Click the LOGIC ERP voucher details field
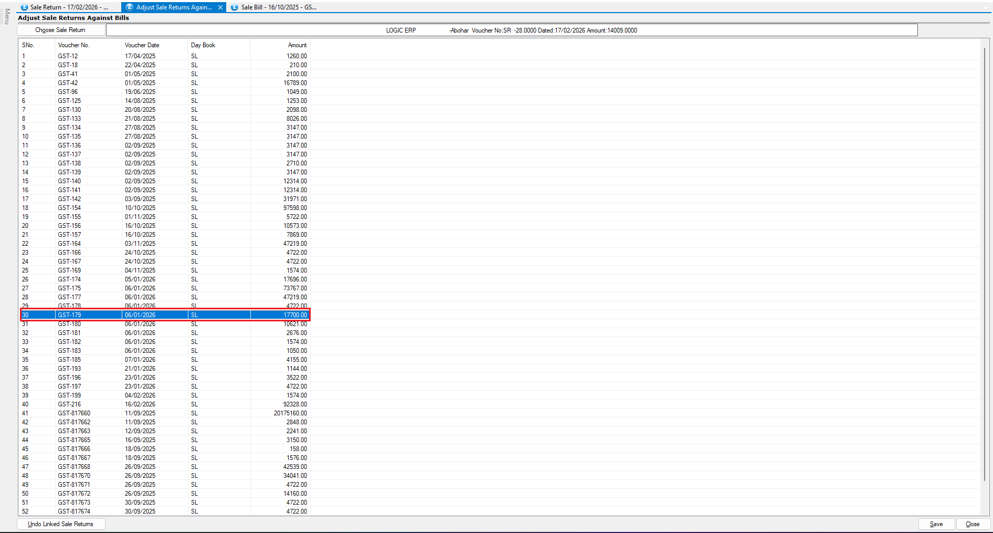 point(511,30)
